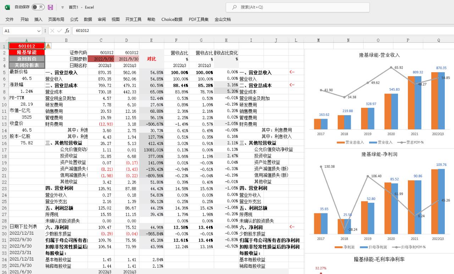Click the red 隆基绿能 cell
454x274 pixels.
(27, 52)
